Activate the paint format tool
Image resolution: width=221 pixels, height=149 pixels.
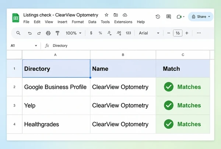pos(57,33)
